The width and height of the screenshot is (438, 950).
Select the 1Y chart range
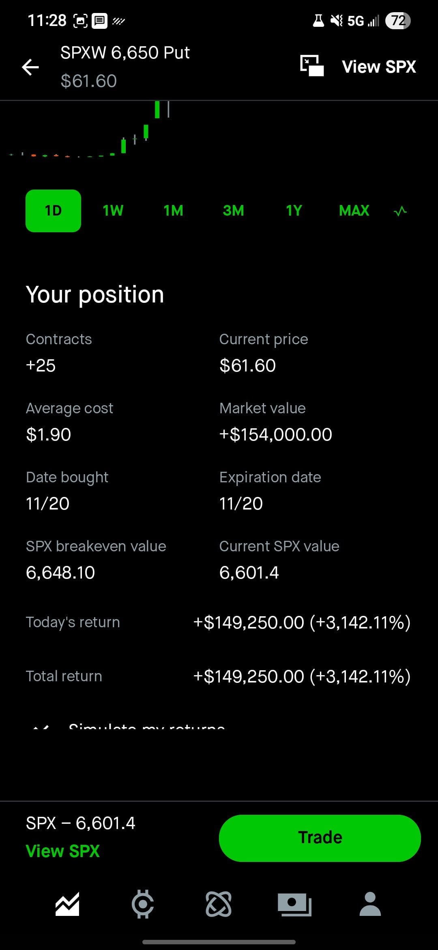tap(294, 211)
